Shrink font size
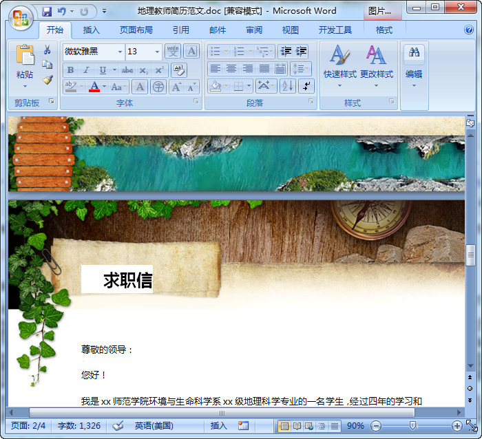This screenshot has height=439, width=482. coord(192,87)
